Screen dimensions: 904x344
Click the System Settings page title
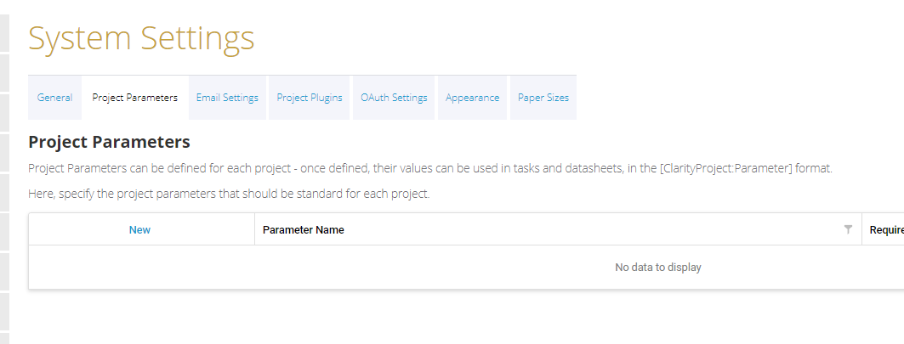(141, 38)
